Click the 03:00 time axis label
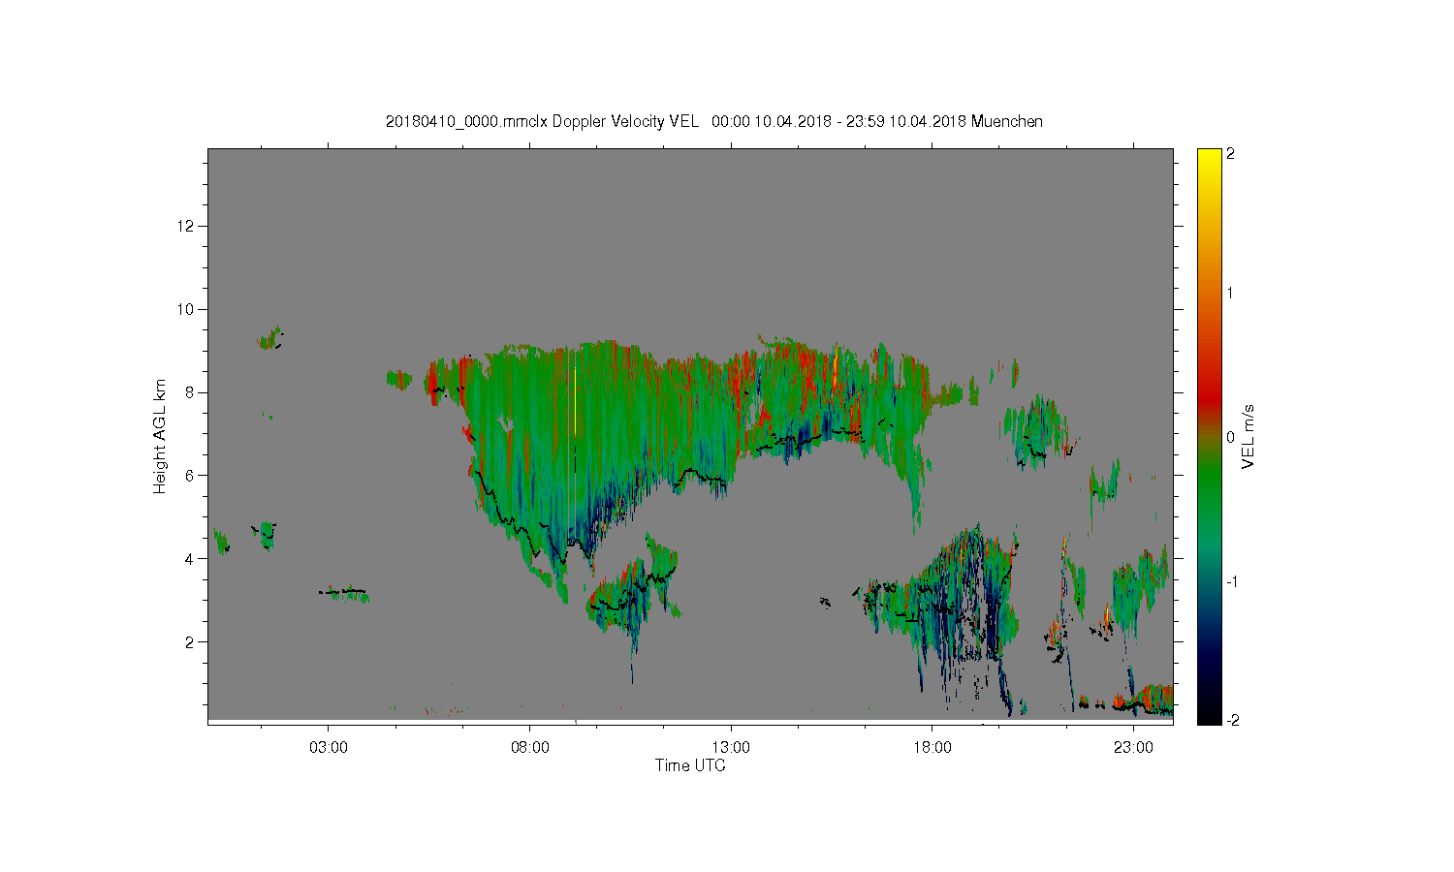The height and width of the screenshot is (872, 1454). [x=328, y=748]
